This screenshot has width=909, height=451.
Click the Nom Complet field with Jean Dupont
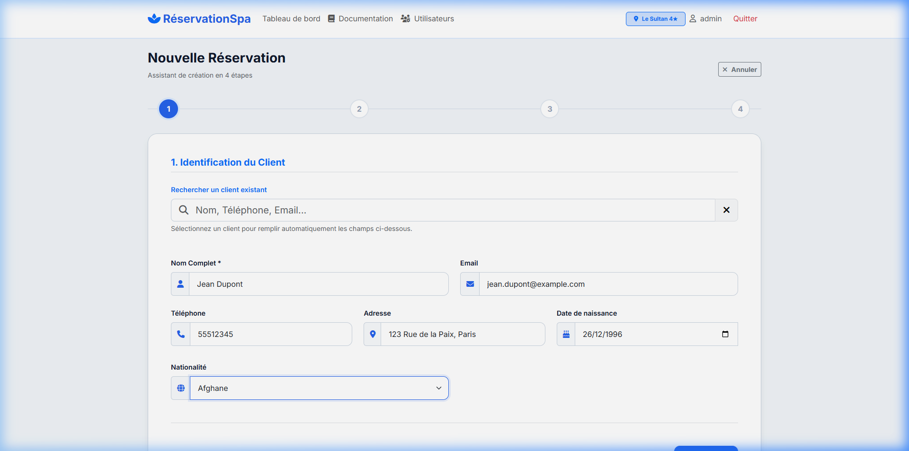point(319,284)
